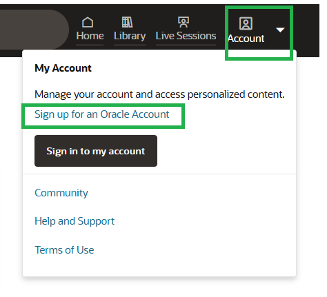This screenshot has height=297, width=327.
Task: Click the Library books icon
Action: 127,22
